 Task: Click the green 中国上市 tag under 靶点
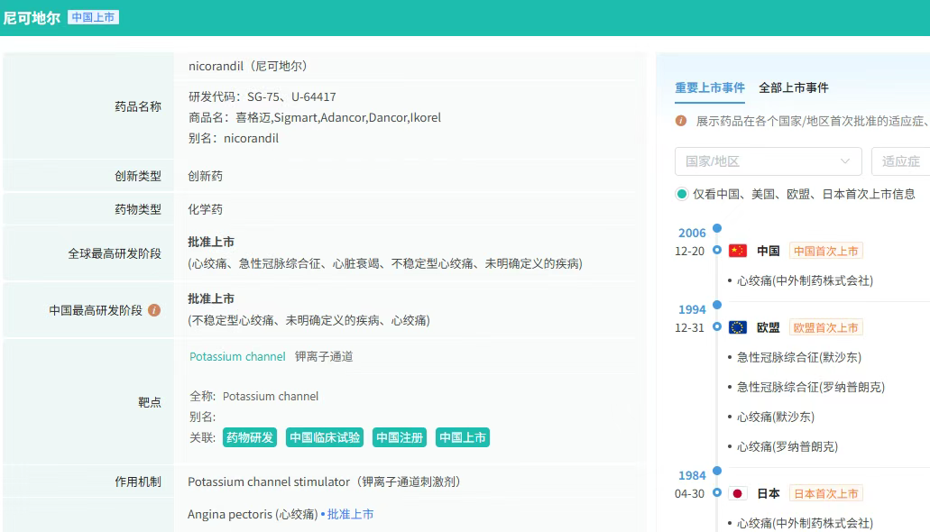pos(463,437)
